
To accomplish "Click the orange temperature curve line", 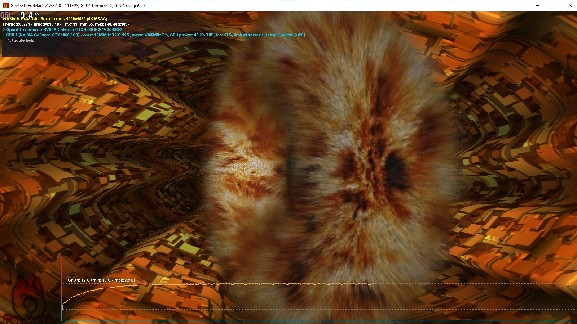I will (216, 284).
